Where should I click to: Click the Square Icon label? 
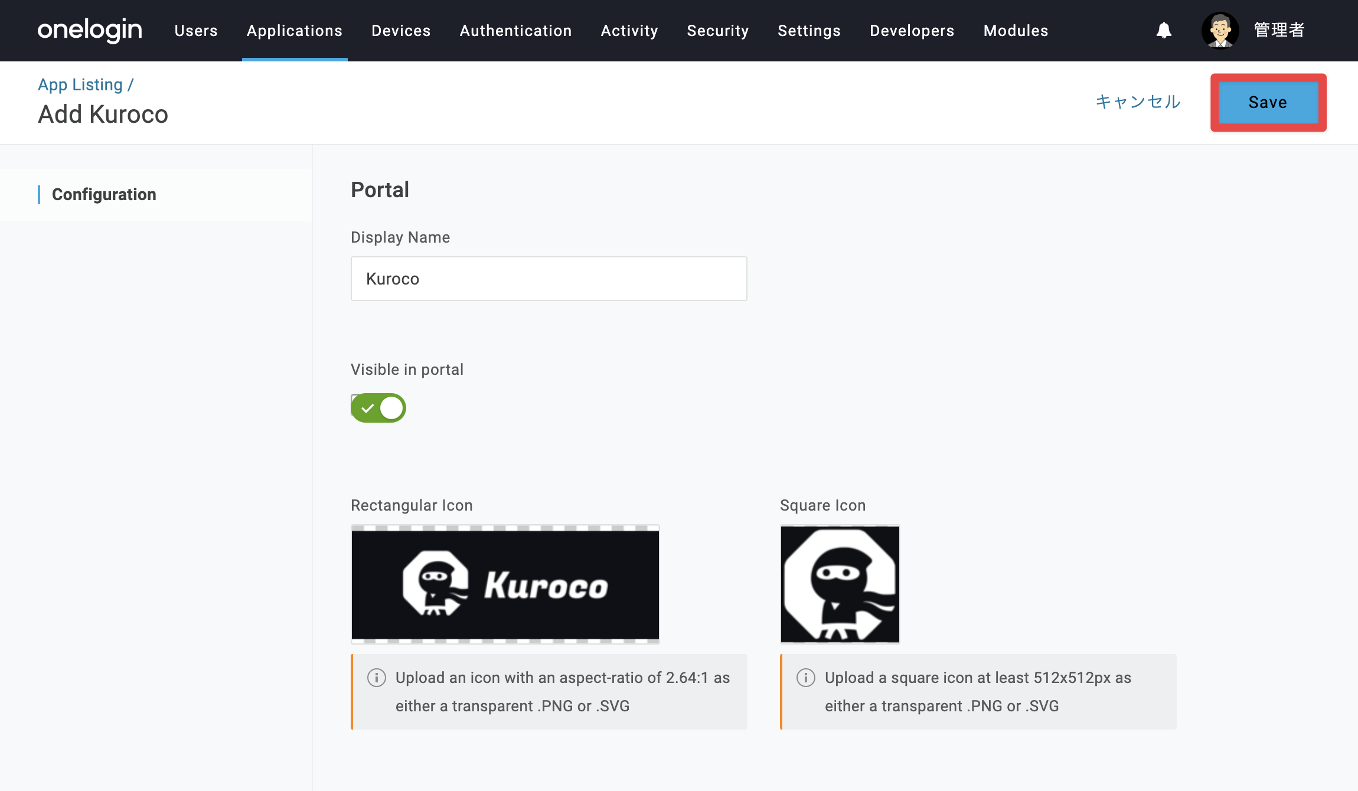[823, 505]
